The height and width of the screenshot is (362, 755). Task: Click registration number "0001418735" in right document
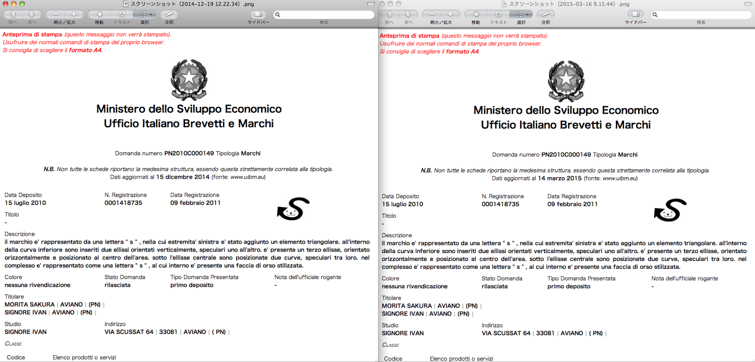501,204
